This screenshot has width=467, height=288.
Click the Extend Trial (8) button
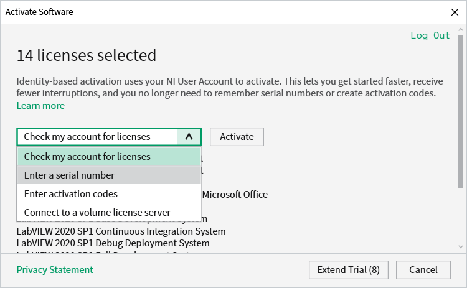click(x=349, y=270)
